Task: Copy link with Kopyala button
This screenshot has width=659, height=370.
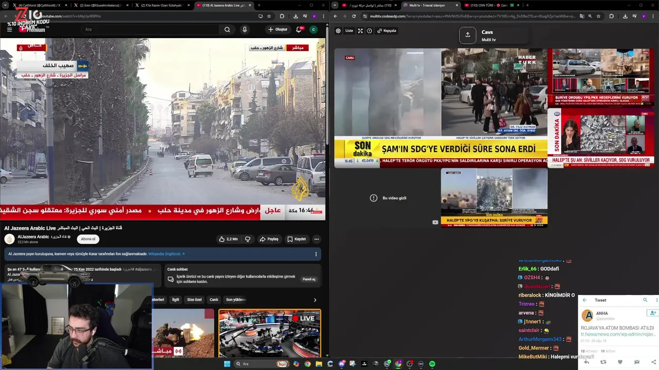Action: [x=387, y=31]
